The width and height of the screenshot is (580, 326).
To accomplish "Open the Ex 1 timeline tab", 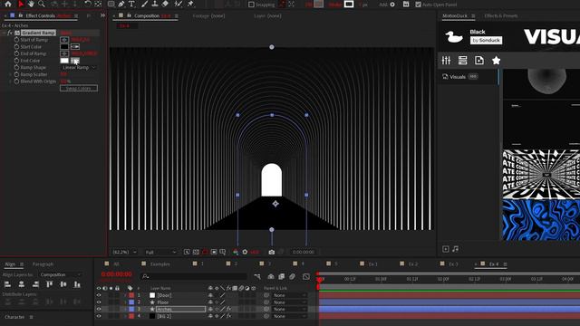I will pyautogui.click(x=372, y=264).
